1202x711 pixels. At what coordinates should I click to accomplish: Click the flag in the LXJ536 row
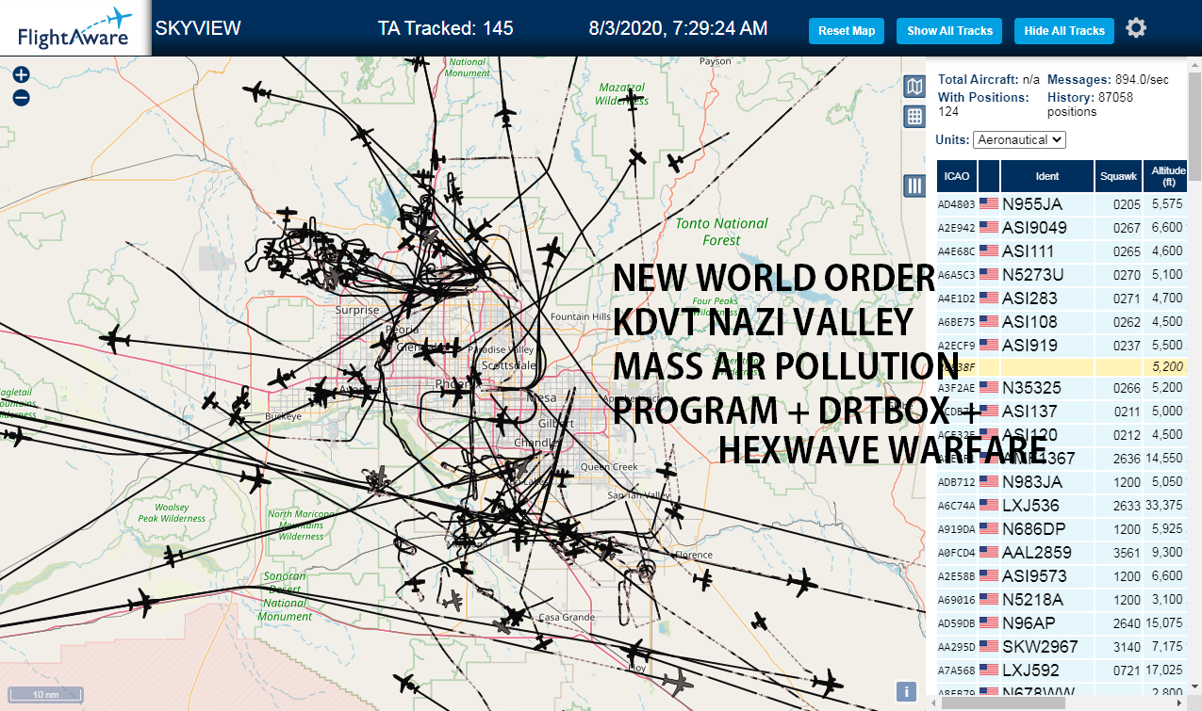989,505
